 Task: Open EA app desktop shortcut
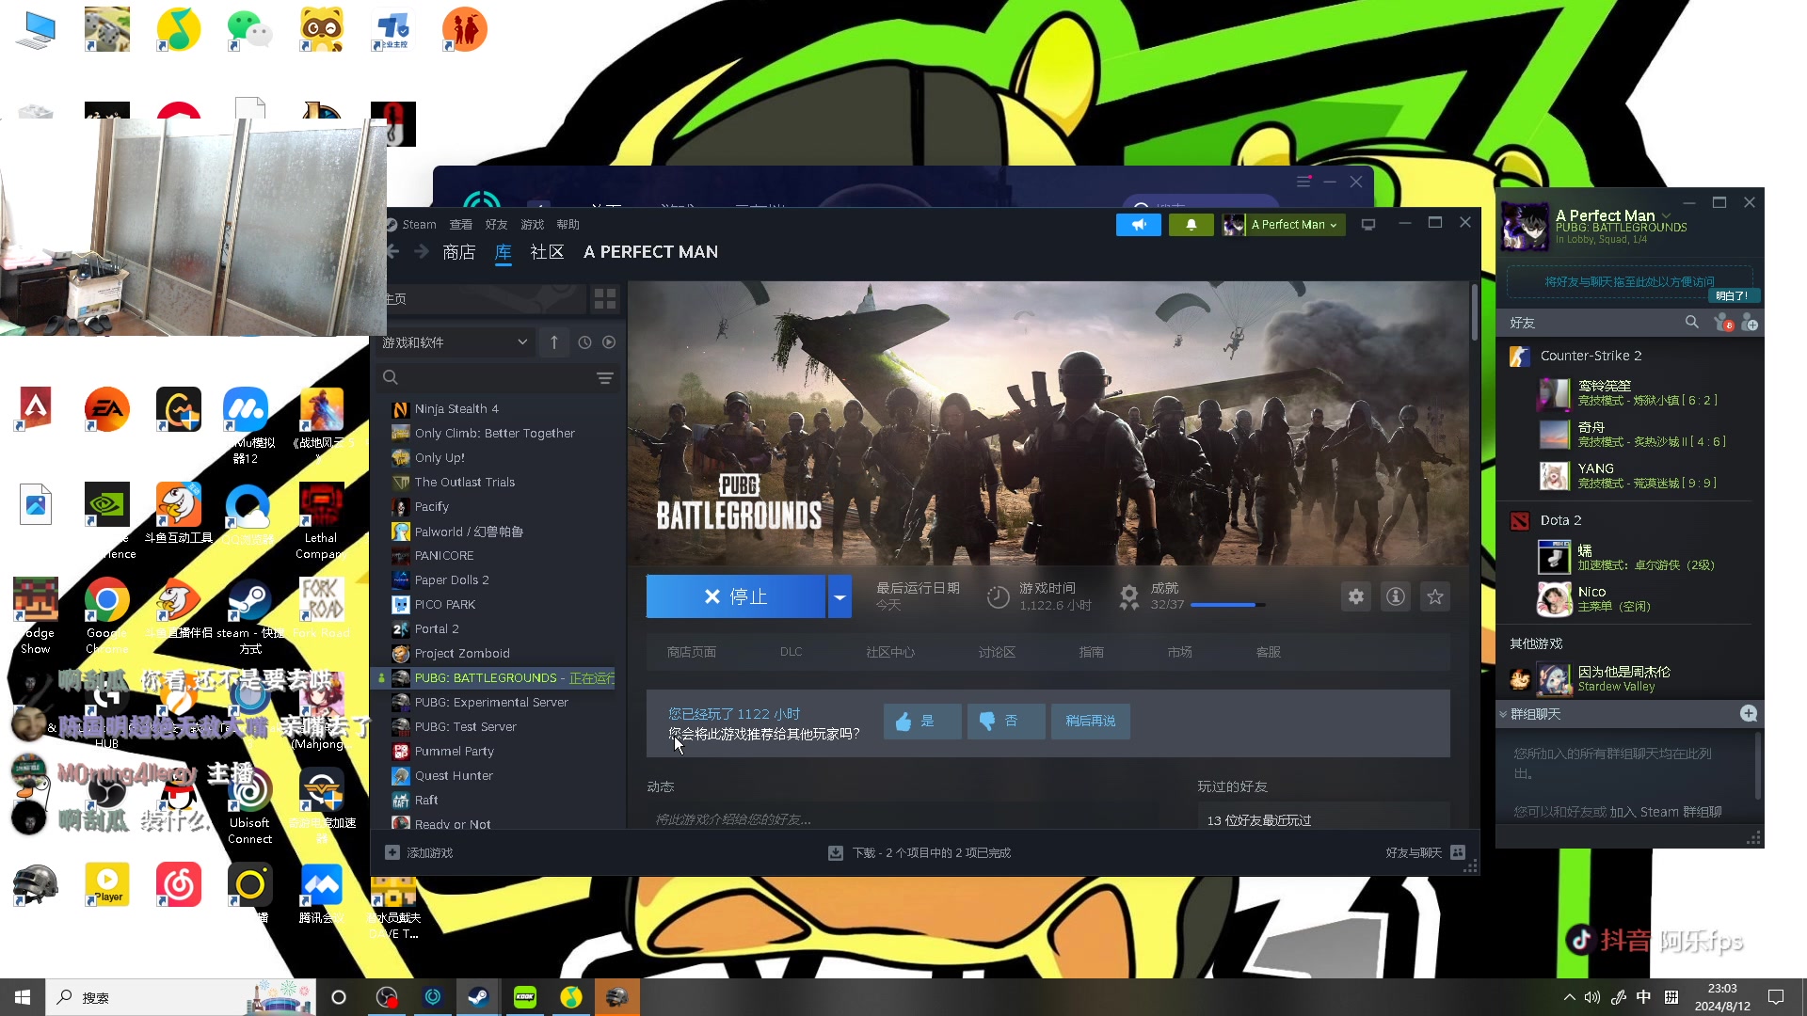[106, 410]
